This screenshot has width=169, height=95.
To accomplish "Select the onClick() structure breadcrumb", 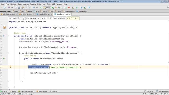I will (x=73, y=18).
